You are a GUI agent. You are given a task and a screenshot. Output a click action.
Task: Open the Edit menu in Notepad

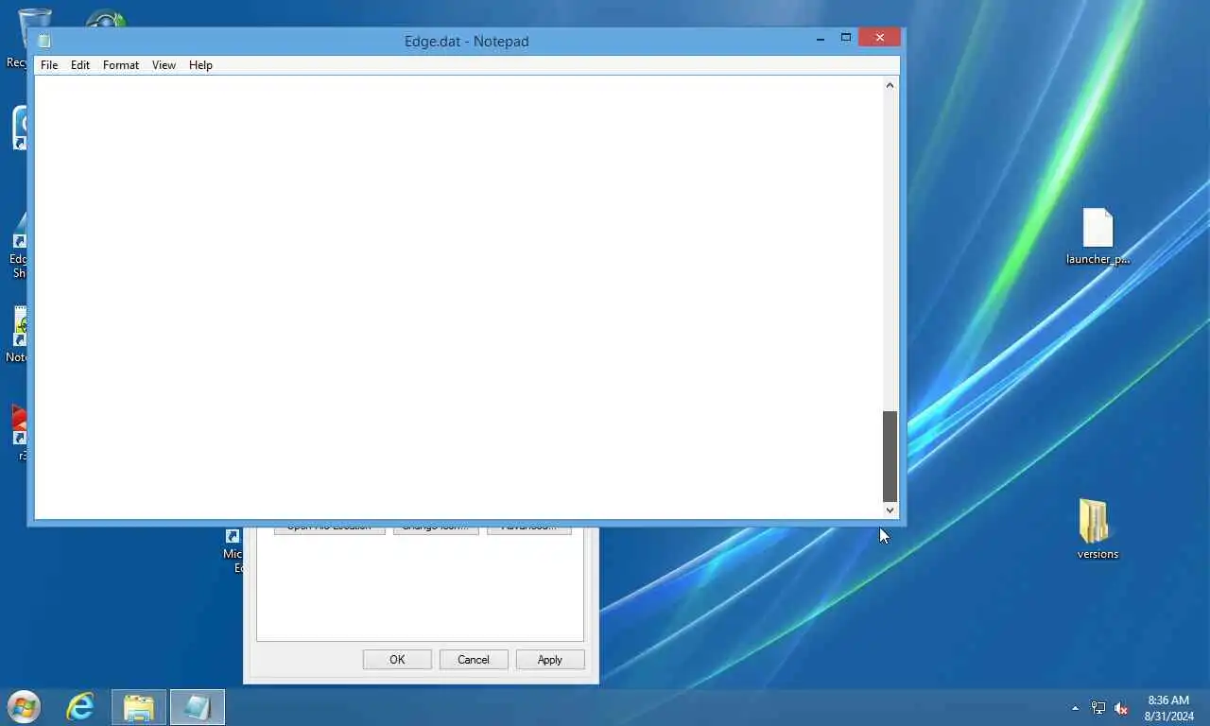click(80, 65)
